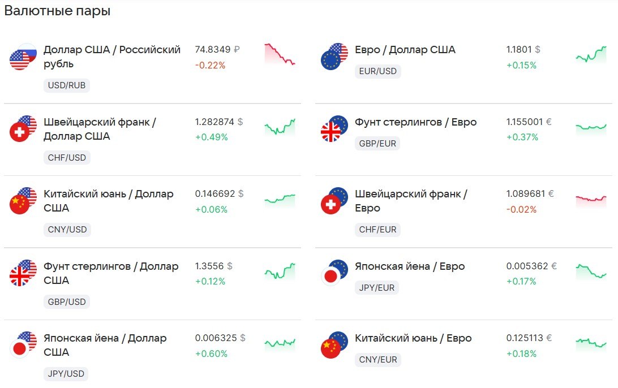The image size is (618, 388).
Task: Select the CNY/EUR ticker tag
Action: (377, 360)
